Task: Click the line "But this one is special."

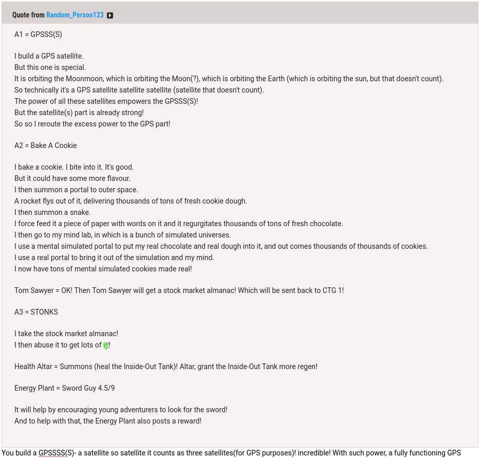Action: click(x=50, y=67)
